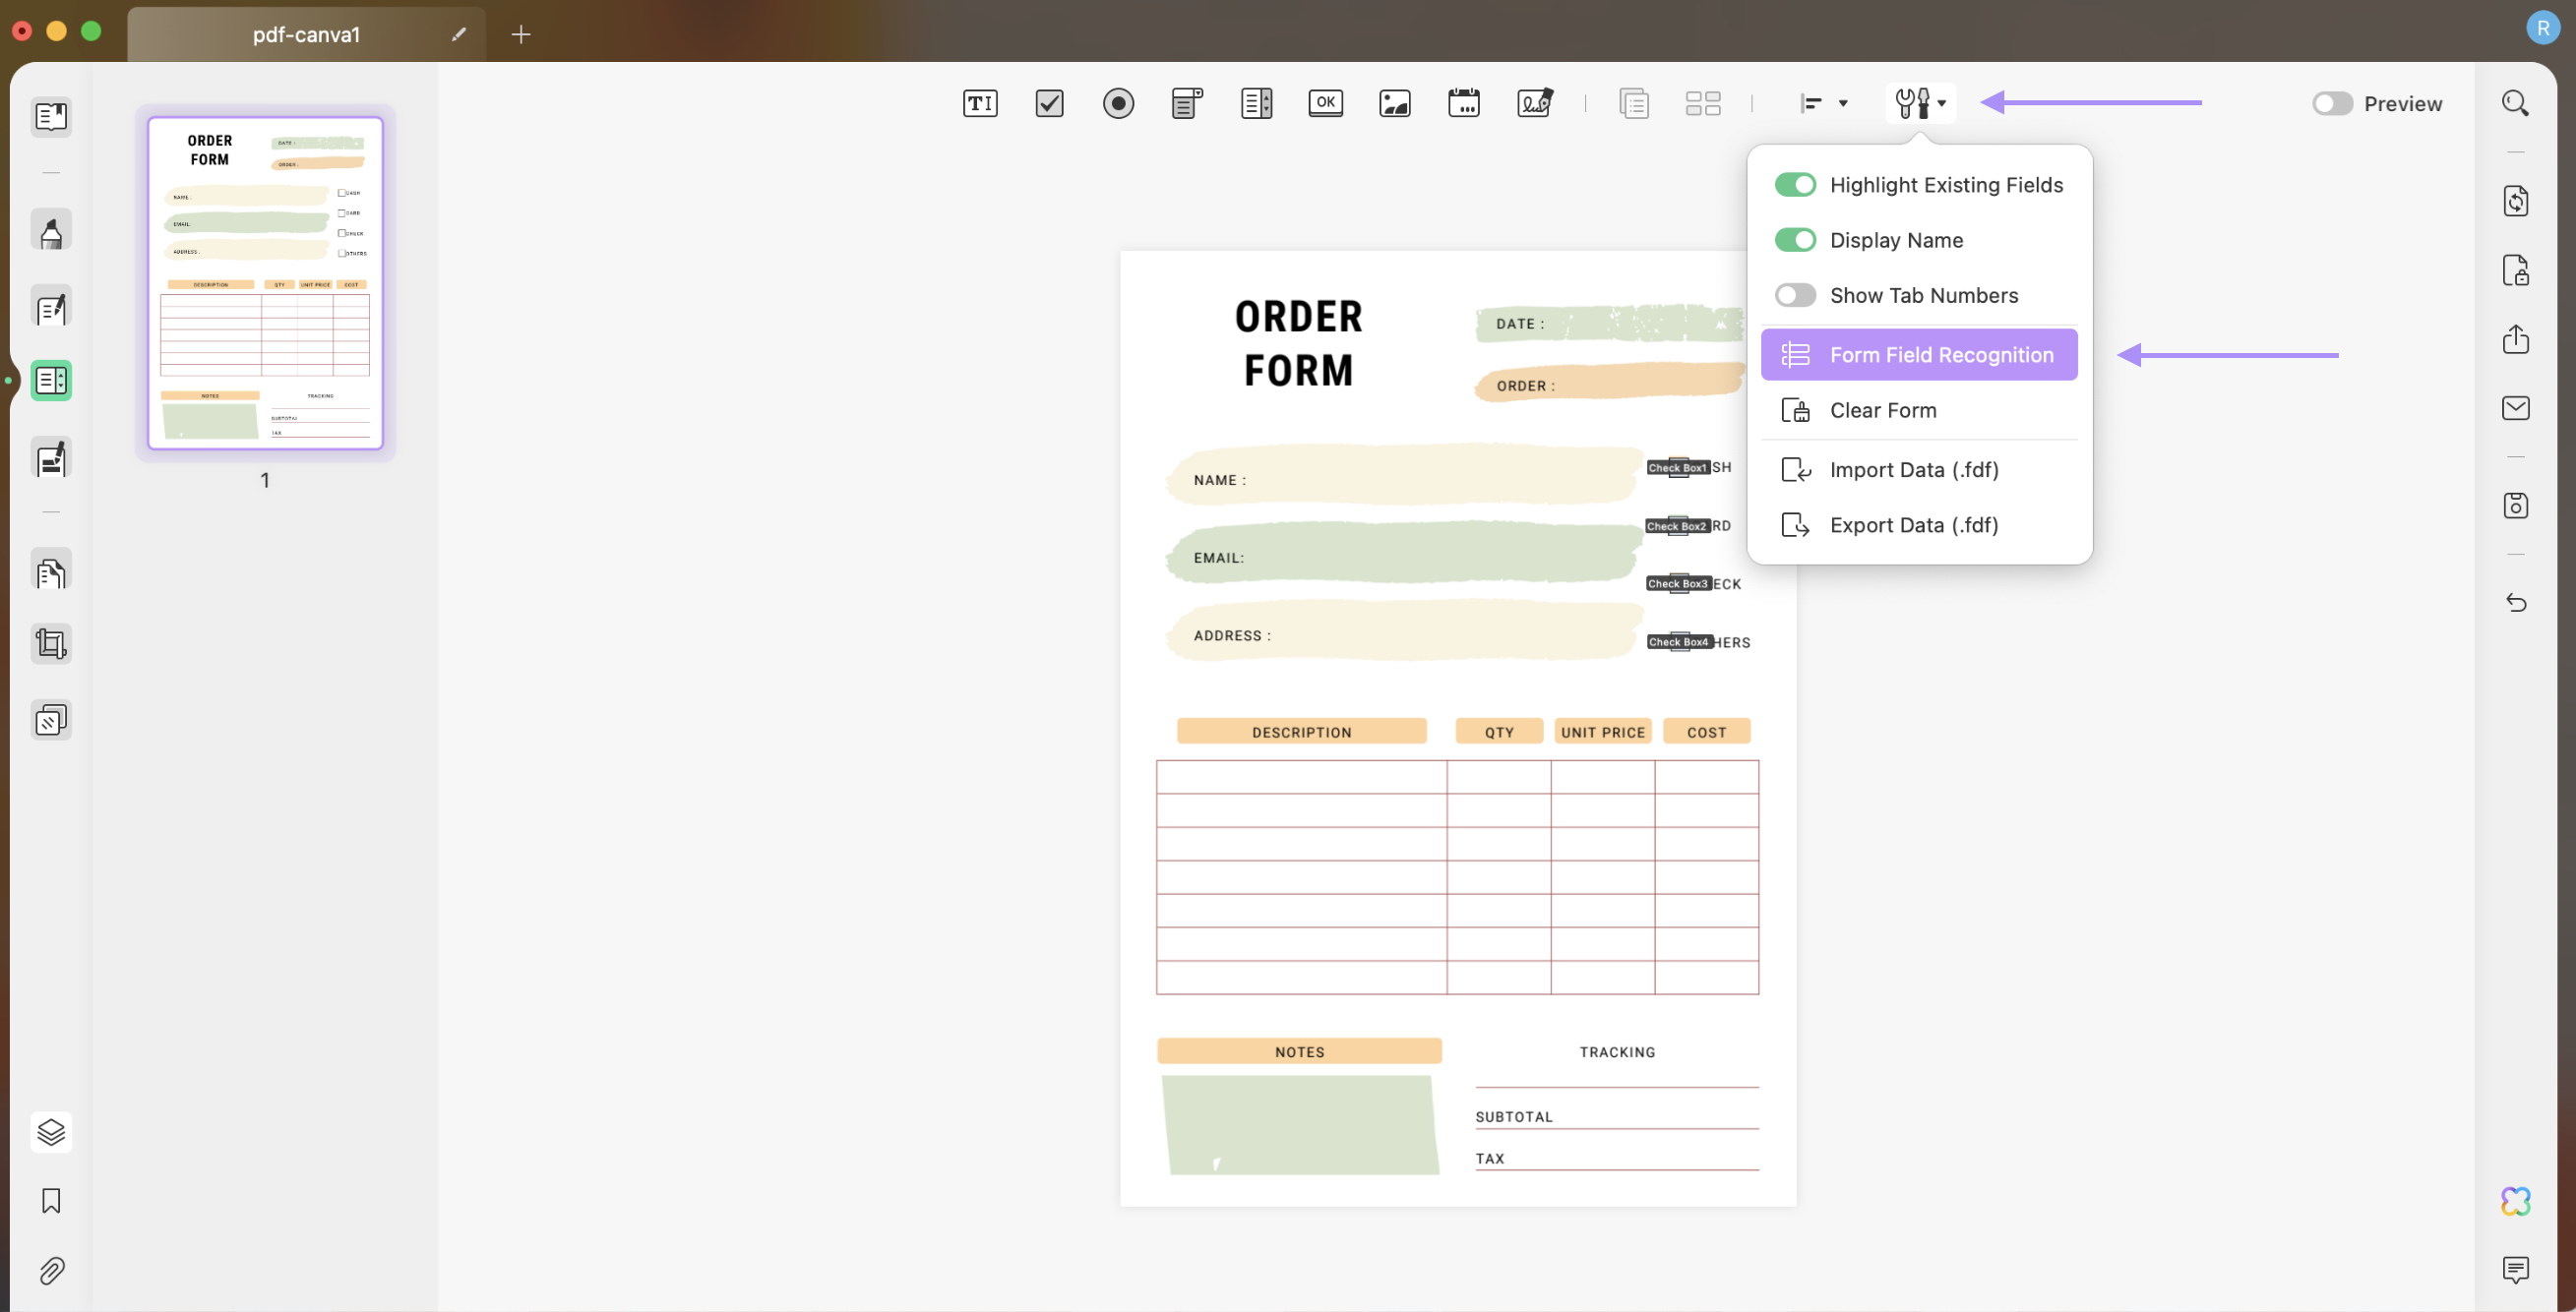Select the Text Field tool

[979, 103]
